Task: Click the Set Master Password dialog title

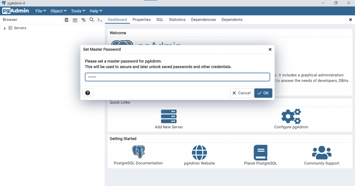Action: pyautogui.click(x=102, y=49)
